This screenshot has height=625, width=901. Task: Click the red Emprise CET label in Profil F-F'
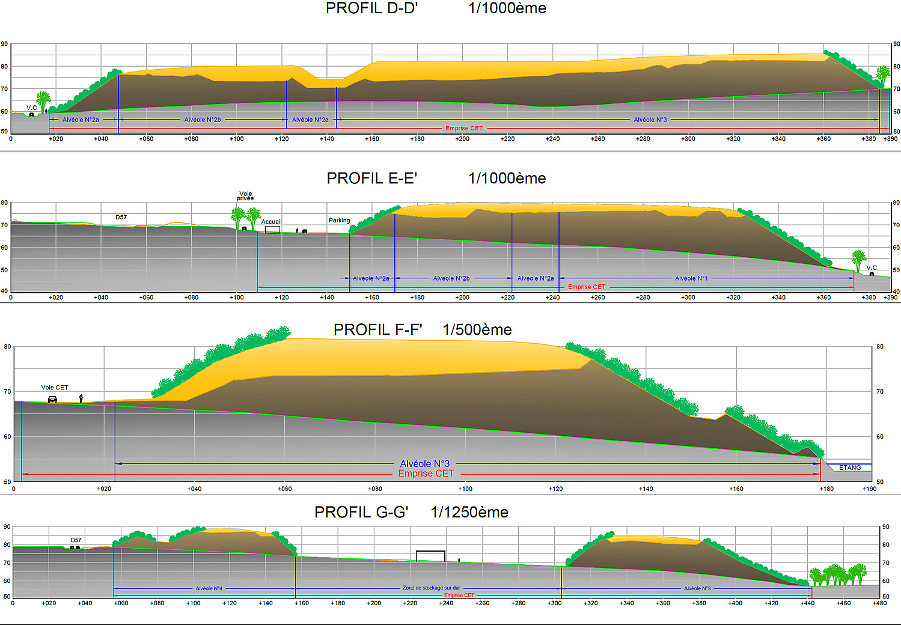pos(426,474)
